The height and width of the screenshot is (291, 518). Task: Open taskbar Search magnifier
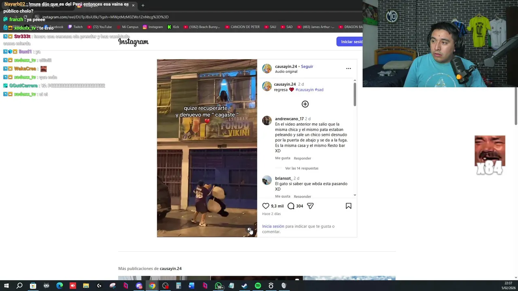click(19, 286)
